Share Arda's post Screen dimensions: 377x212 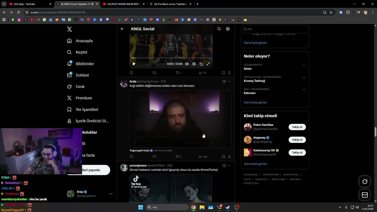(229, 157)
